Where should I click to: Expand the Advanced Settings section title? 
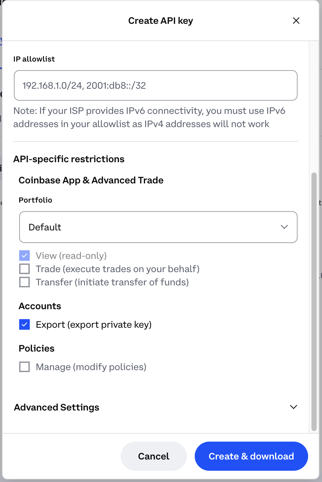click(x=57, y=407)
